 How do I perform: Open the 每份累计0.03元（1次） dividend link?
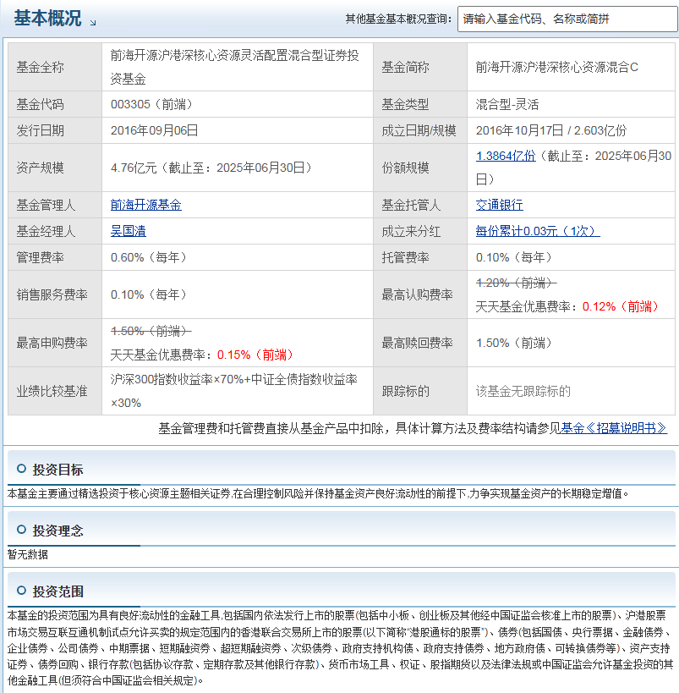pyautogui.click(x=538, y=231)
